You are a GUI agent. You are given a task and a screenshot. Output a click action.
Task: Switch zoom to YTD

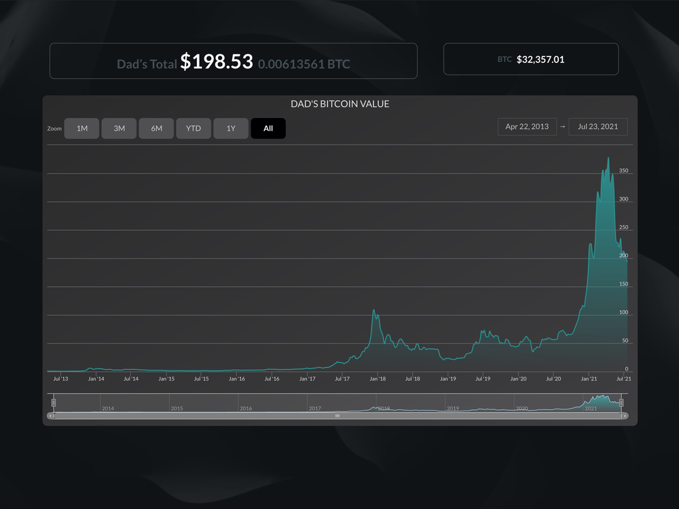[x=194, y=128]
